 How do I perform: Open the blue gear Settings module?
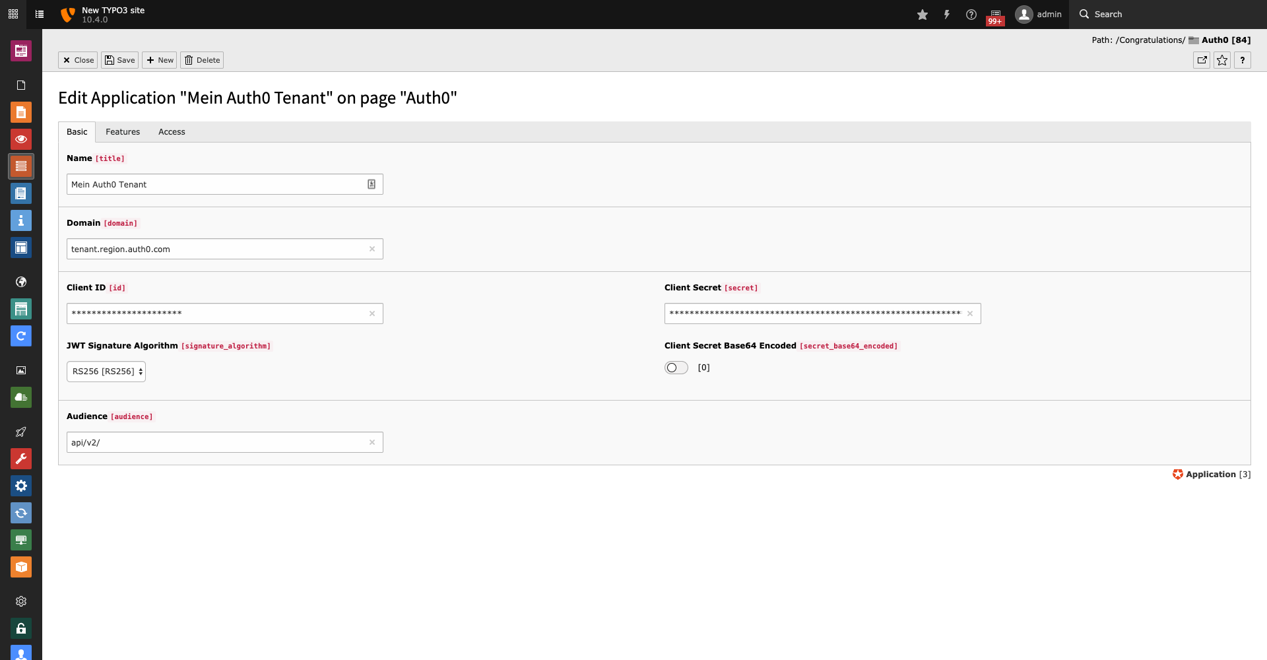click(x=21, y=486)
